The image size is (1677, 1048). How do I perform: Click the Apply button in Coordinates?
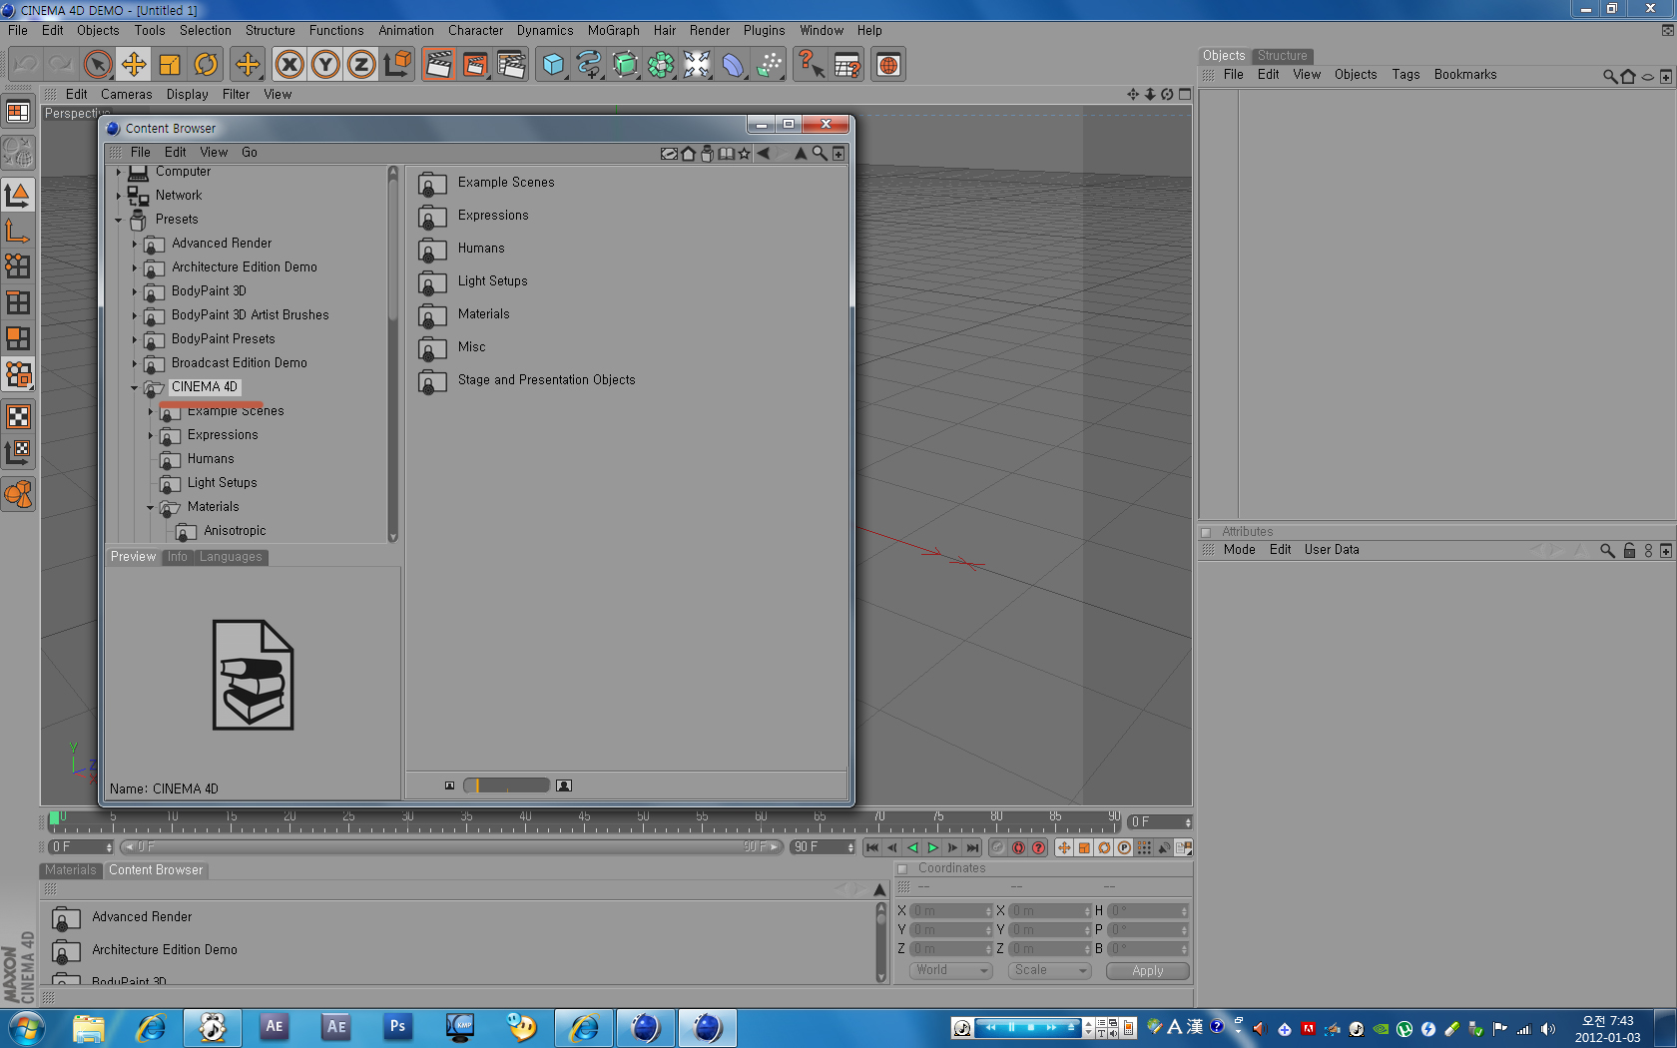coord(1148,971)
